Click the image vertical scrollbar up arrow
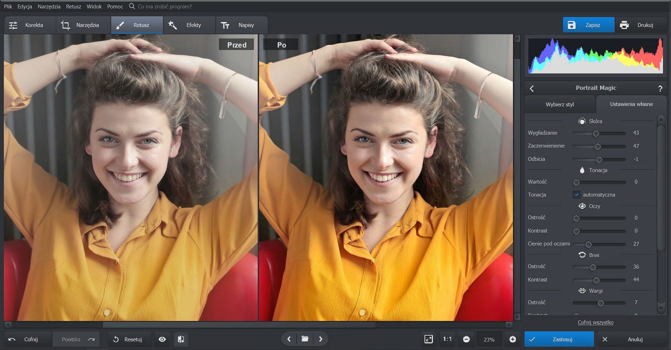Viewport: 671px width, 350px height. click(x=517, y=38)
